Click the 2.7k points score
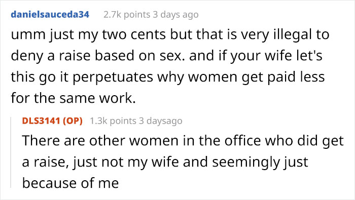The width and height of the screenshot is (355, 200). click(x=127, y=15)
